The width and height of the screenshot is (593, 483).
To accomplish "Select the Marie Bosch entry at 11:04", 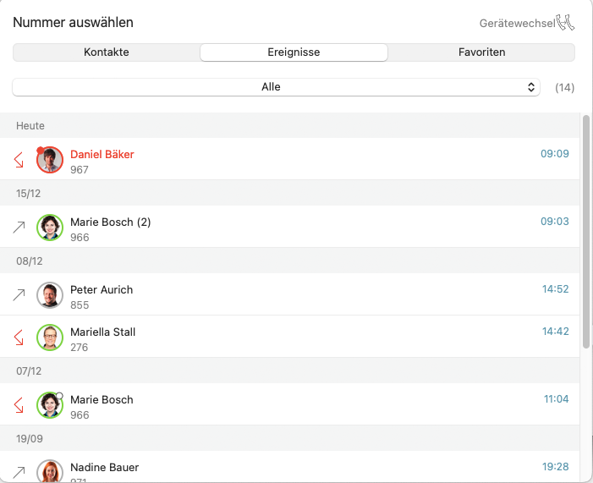I will 102,399.
